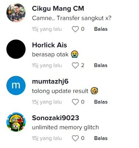139x148 pixels.
Task: Like mumtazhj6's comment using heart icon
Action: coord(75,102)
